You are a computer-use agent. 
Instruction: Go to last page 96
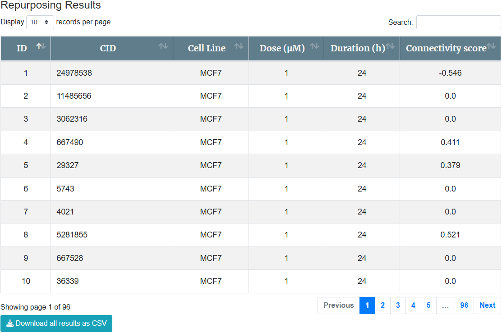click(464, 306)
